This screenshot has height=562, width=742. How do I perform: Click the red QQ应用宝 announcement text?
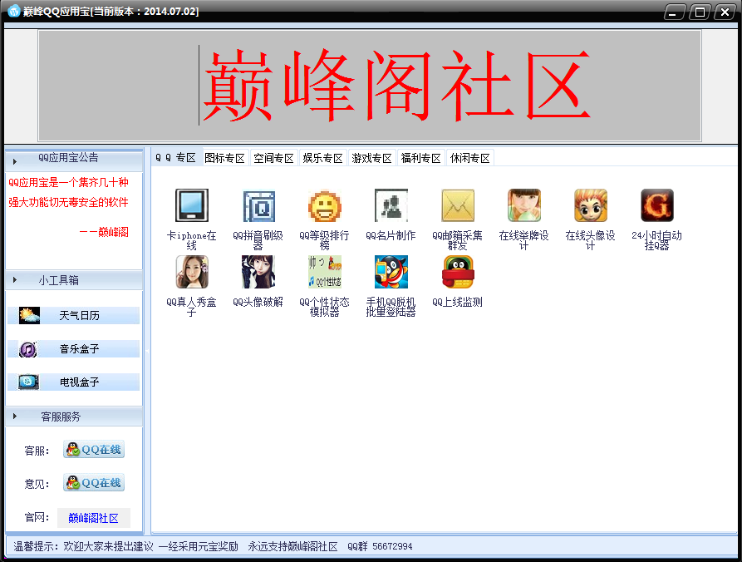[x=69, y=192]
